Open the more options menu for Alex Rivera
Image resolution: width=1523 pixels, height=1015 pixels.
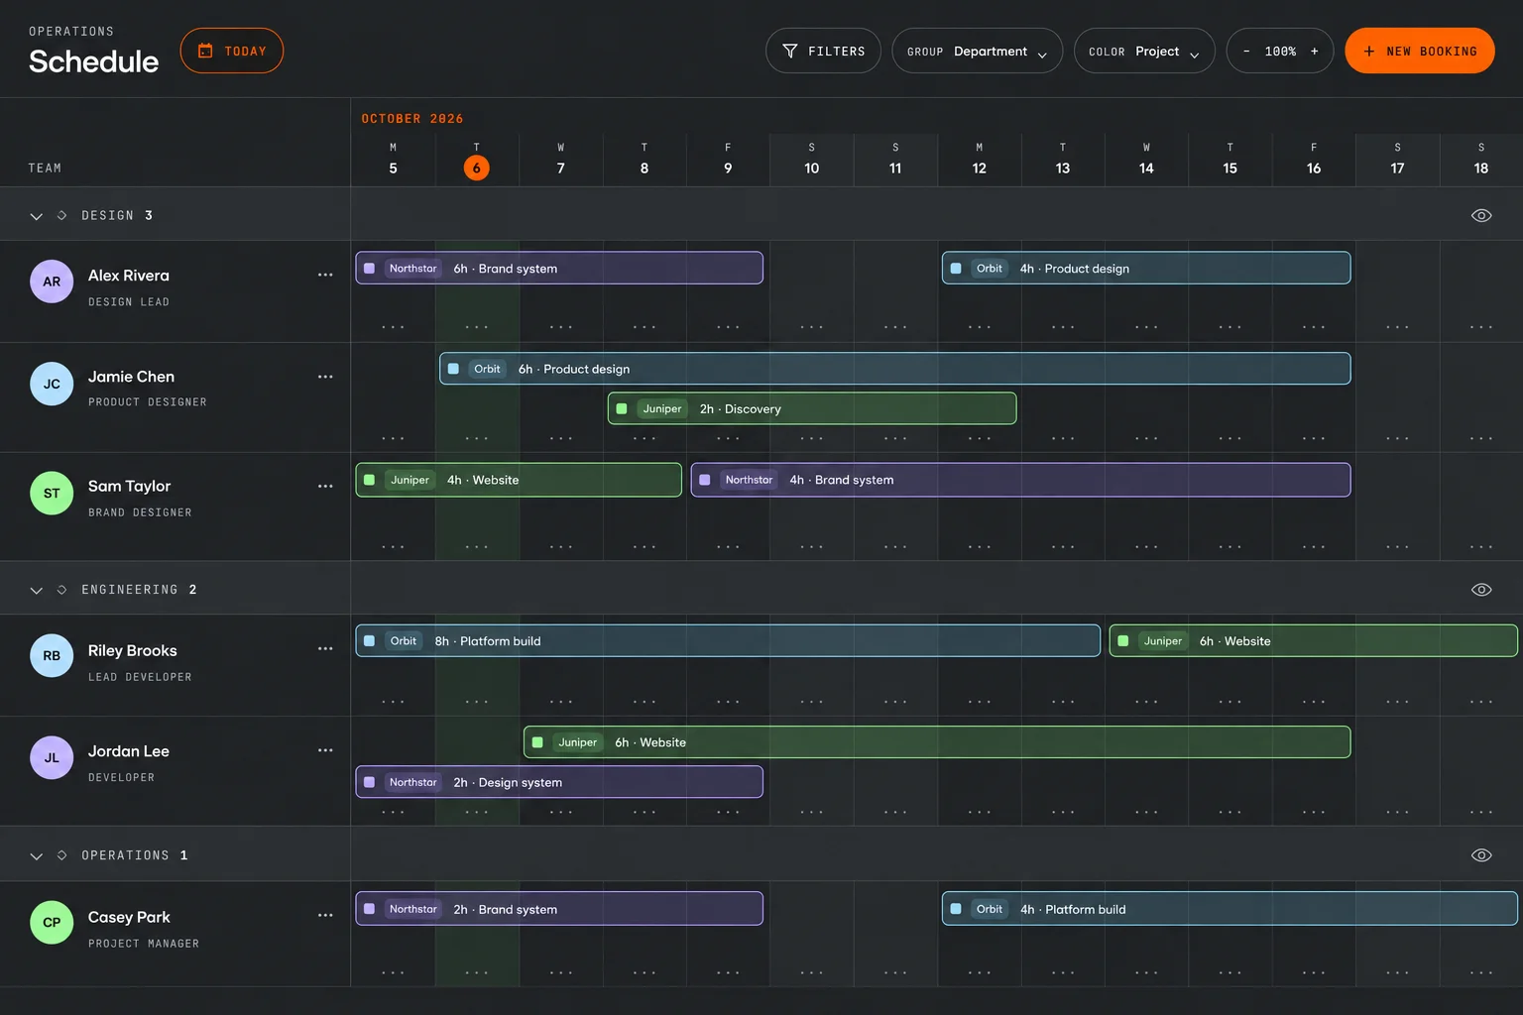325,275
